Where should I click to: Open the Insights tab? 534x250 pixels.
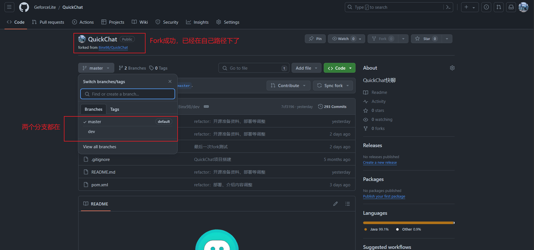[197, 22]
